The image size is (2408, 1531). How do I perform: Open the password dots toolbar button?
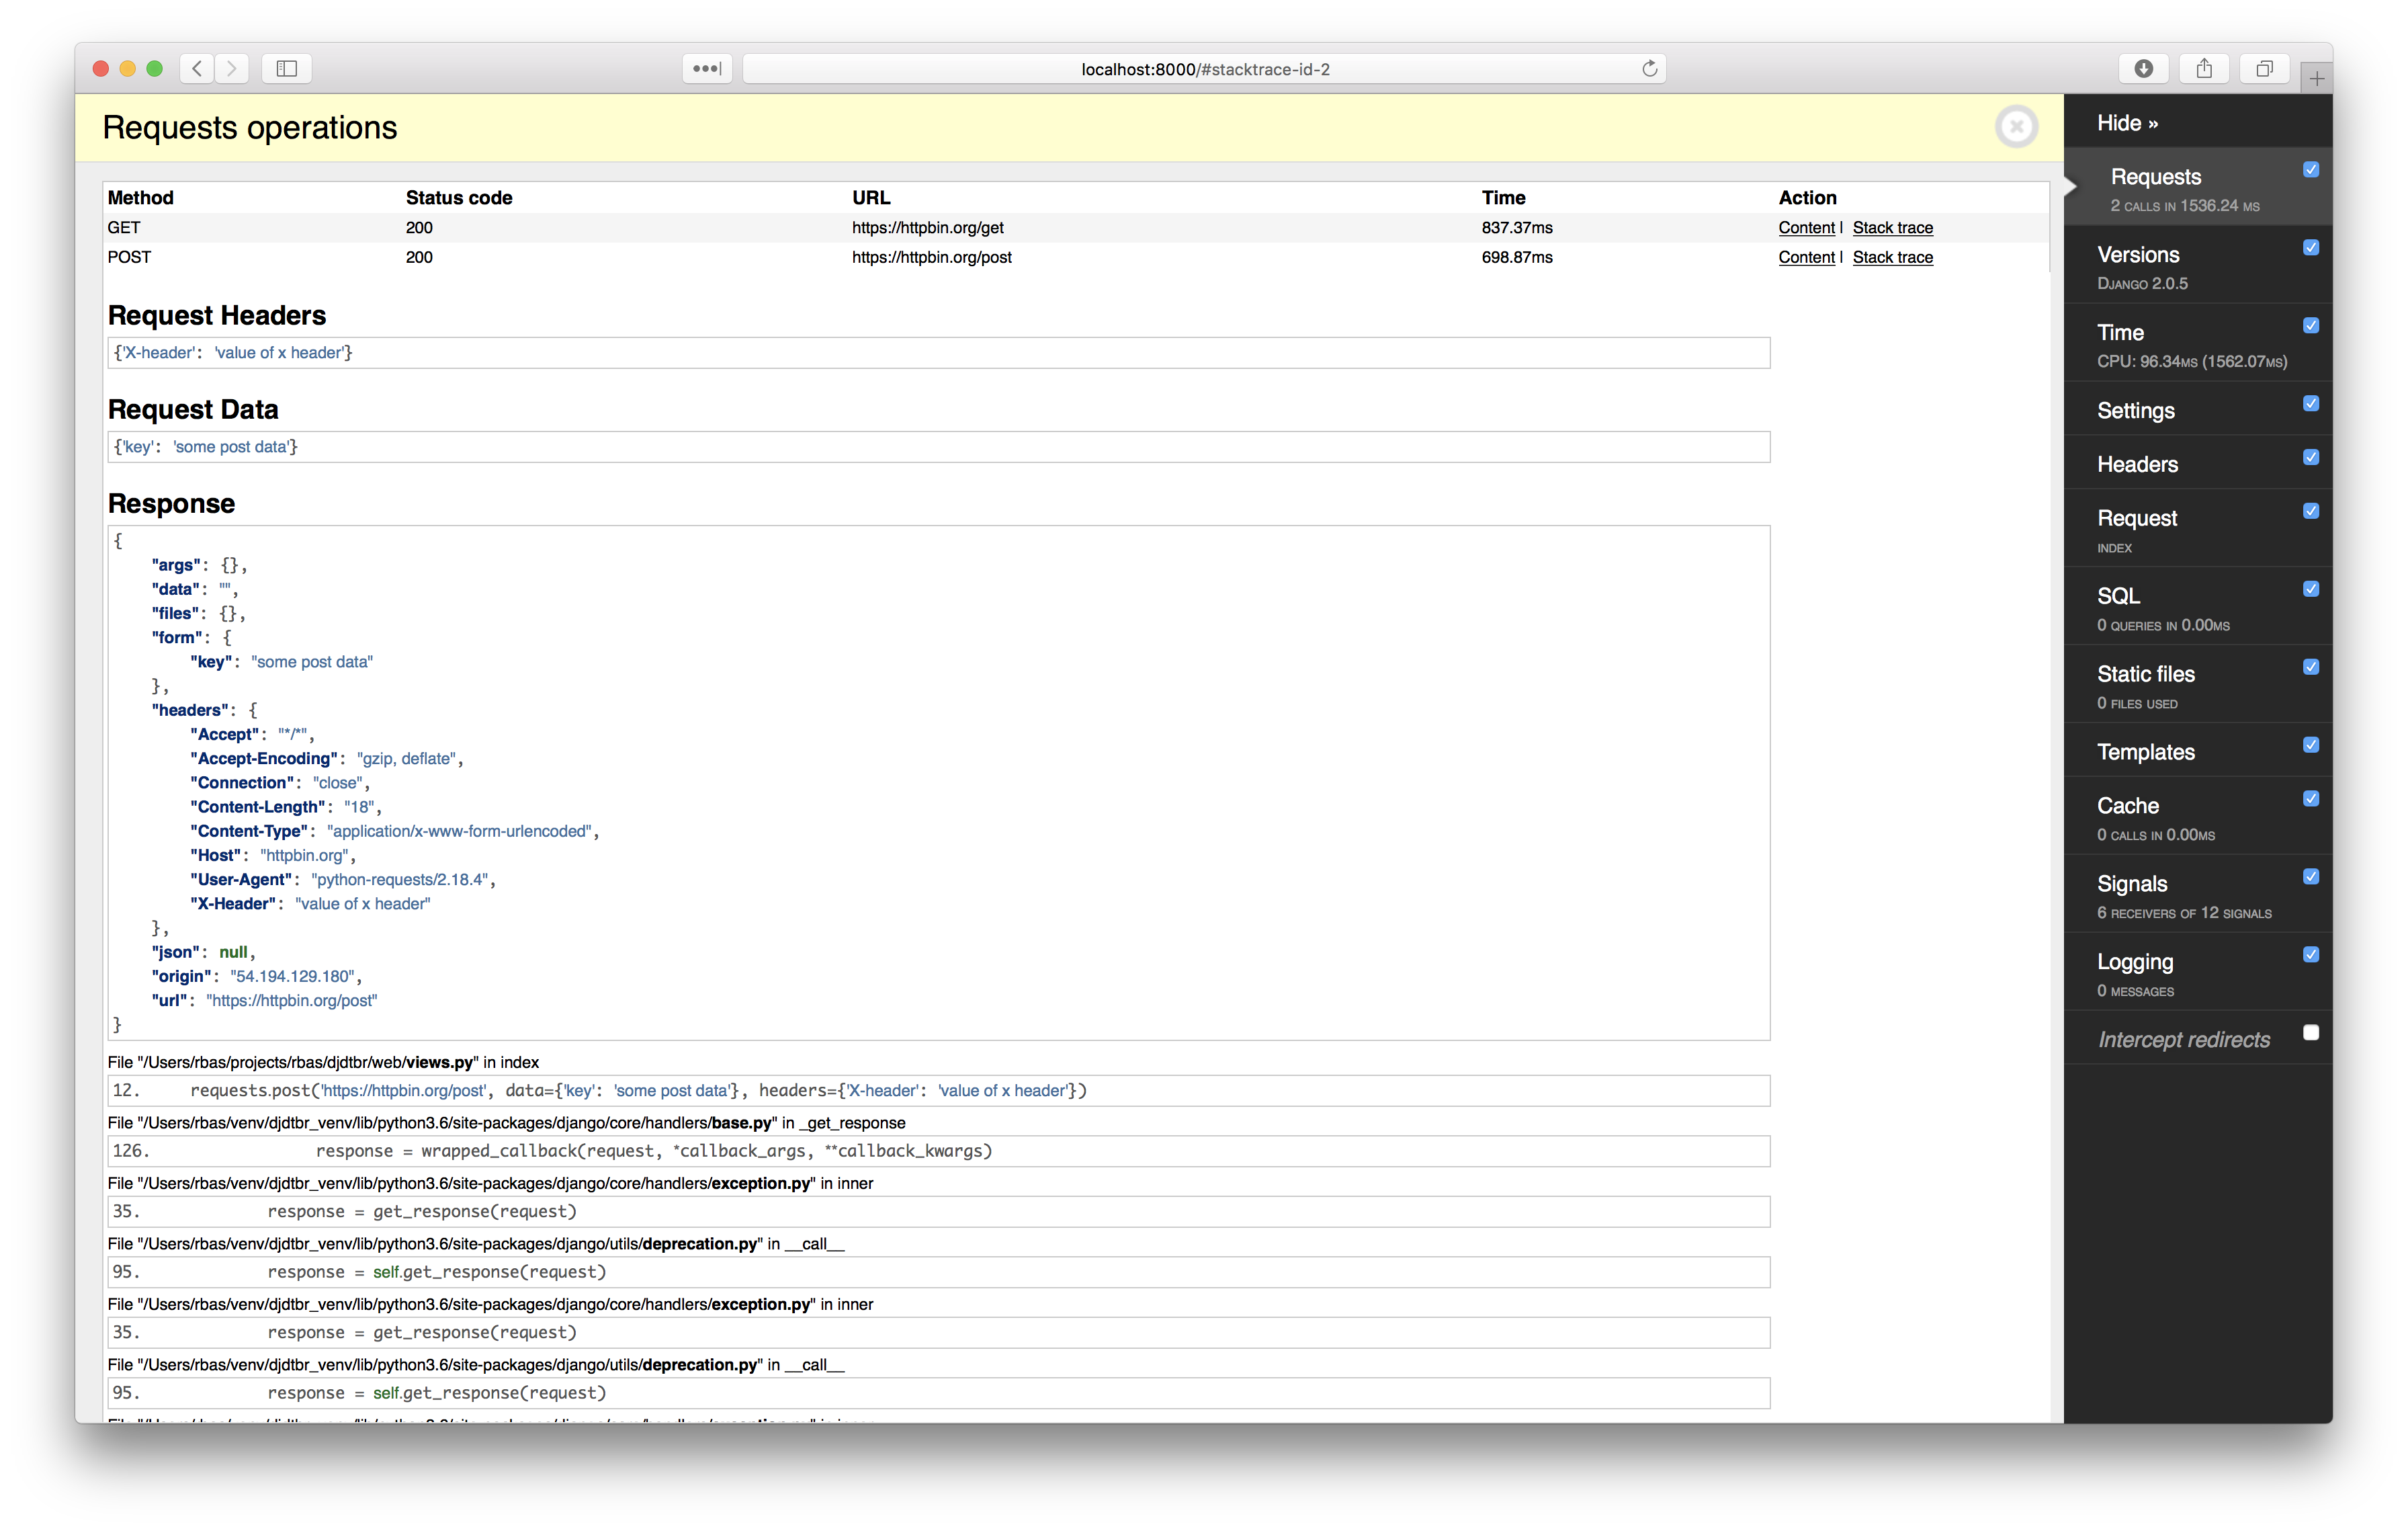click(x=707, y=68)
